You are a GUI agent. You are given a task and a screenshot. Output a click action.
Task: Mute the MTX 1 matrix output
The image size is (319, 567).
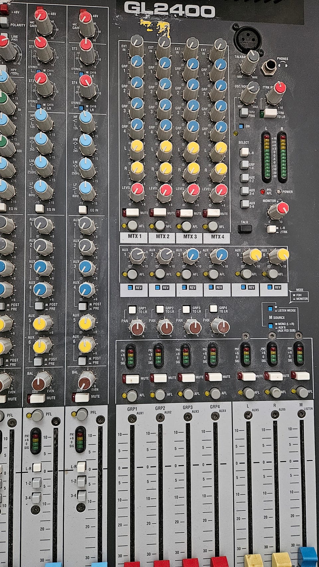[x=132, y=212]
